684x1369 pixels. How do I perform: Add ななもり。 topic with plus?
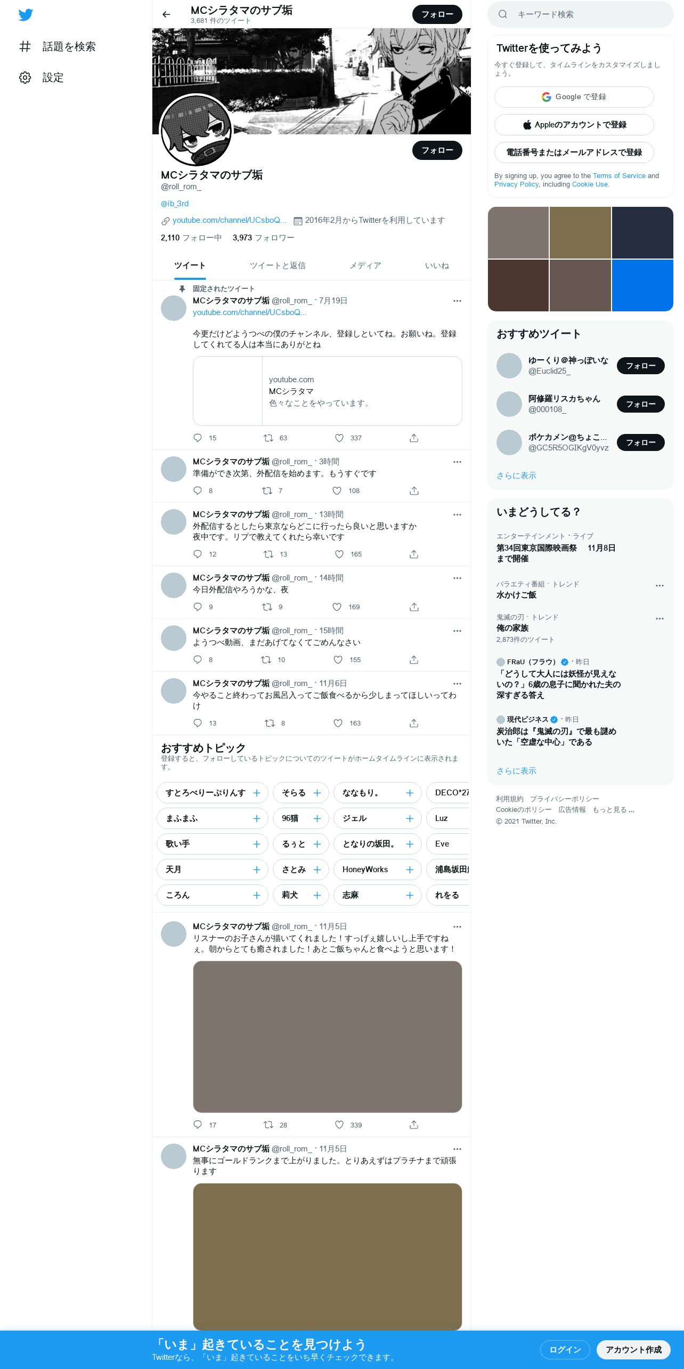(x=410, y=793)
